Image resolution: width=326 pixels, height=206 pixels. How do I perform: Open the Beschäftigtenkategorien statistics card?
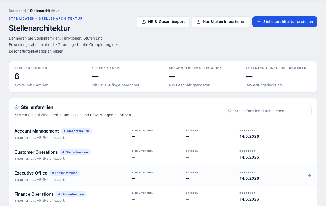pos(202,77)
